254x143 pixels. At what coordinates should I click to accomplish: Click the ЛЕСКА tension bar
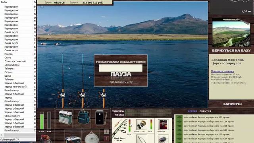coord(148,115)
